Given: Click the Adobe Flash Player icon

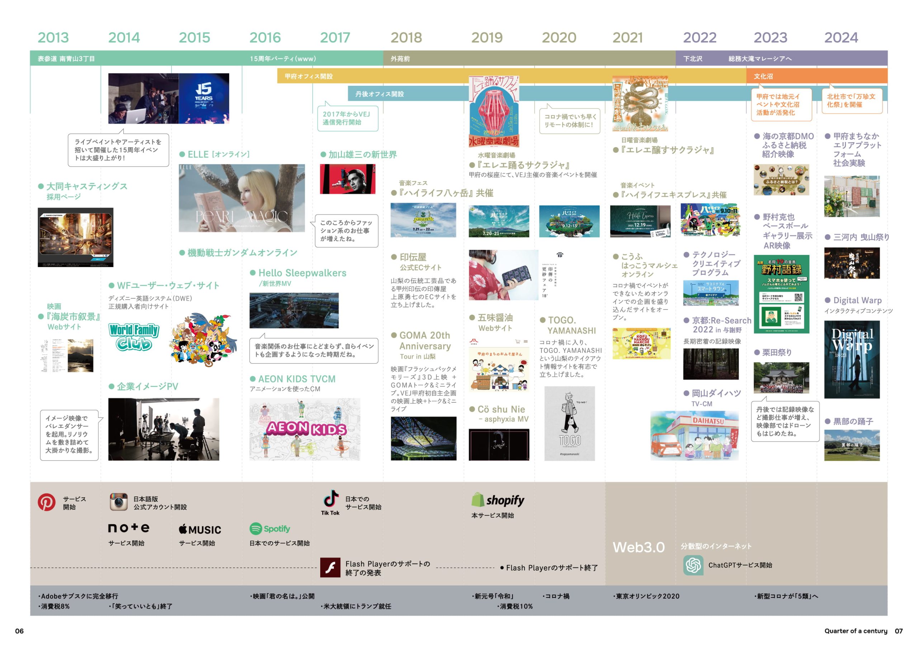Looking at the screenshot, I should (x=330, y=568).
